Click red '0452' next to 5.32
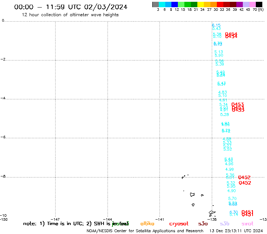267x234 pixels. pos(245,183)
